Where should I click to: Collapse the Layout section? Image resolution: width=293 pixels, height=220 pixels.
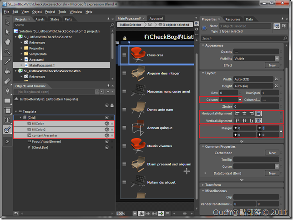202,73
